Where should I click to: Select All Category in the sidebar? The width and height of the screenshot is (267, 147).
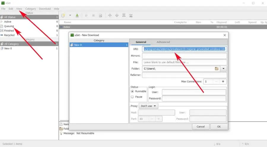(29, 44)
